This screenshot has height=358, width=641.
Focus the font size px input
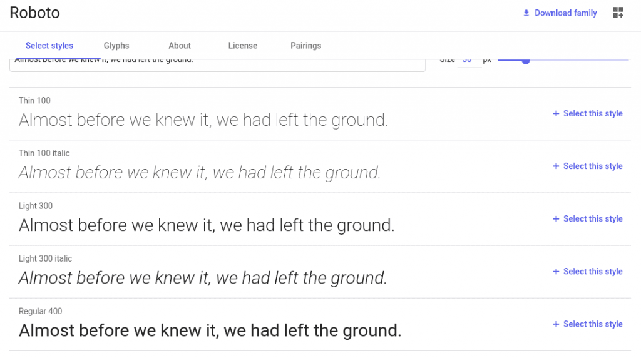(x=467, y=61)
